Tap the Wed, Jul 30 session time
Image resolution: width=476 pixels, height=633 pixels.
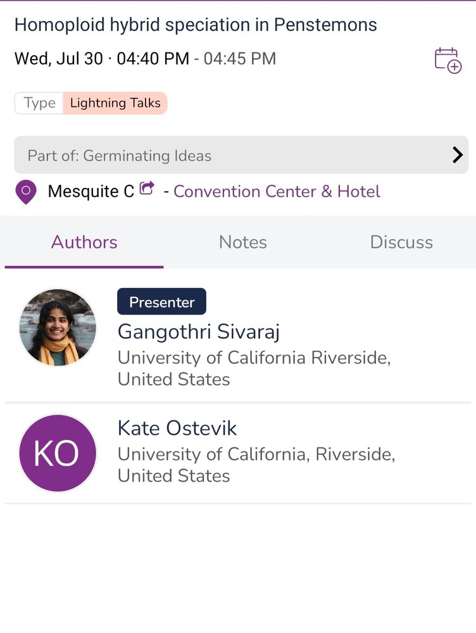point(146,58)
